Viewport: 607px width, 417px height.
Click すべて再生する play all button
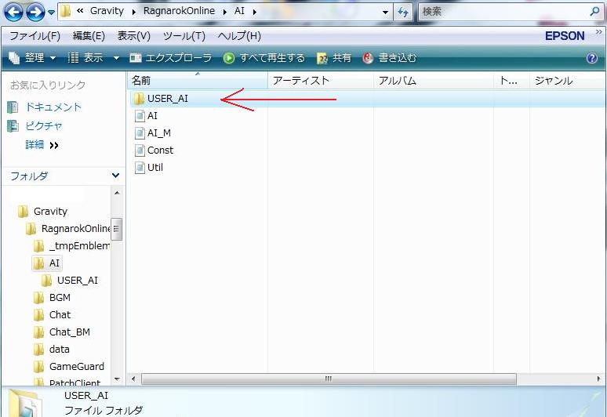click(264, 58)
